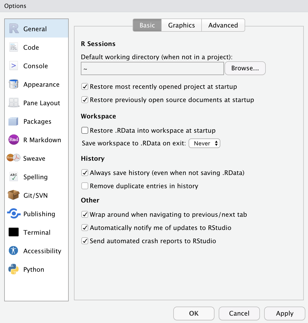Screen dimensions: 308x323
Task: Open the Spelling ABC check icon
Action: click(x=14, y=177)
